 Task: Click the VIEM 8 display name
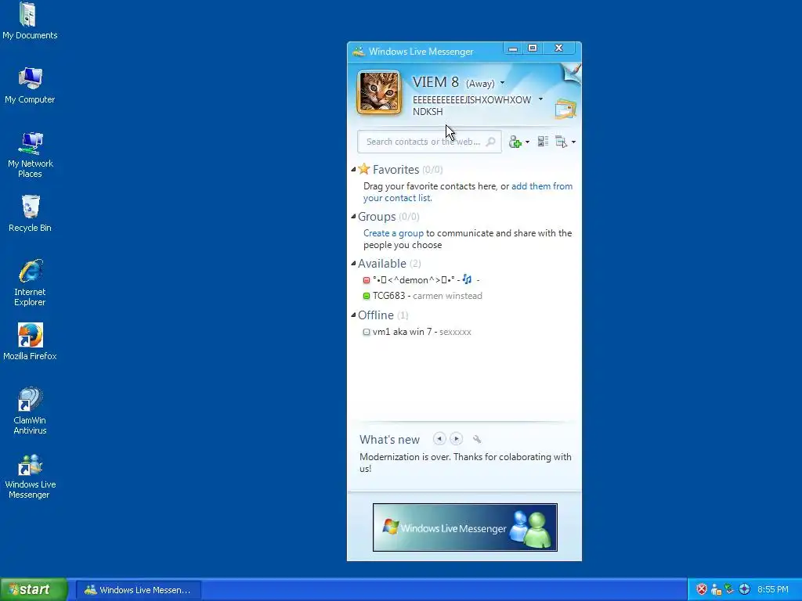435,81
